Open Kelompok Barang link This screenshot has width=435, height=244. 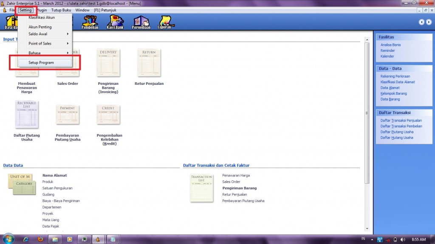click(x=393, y=93)
